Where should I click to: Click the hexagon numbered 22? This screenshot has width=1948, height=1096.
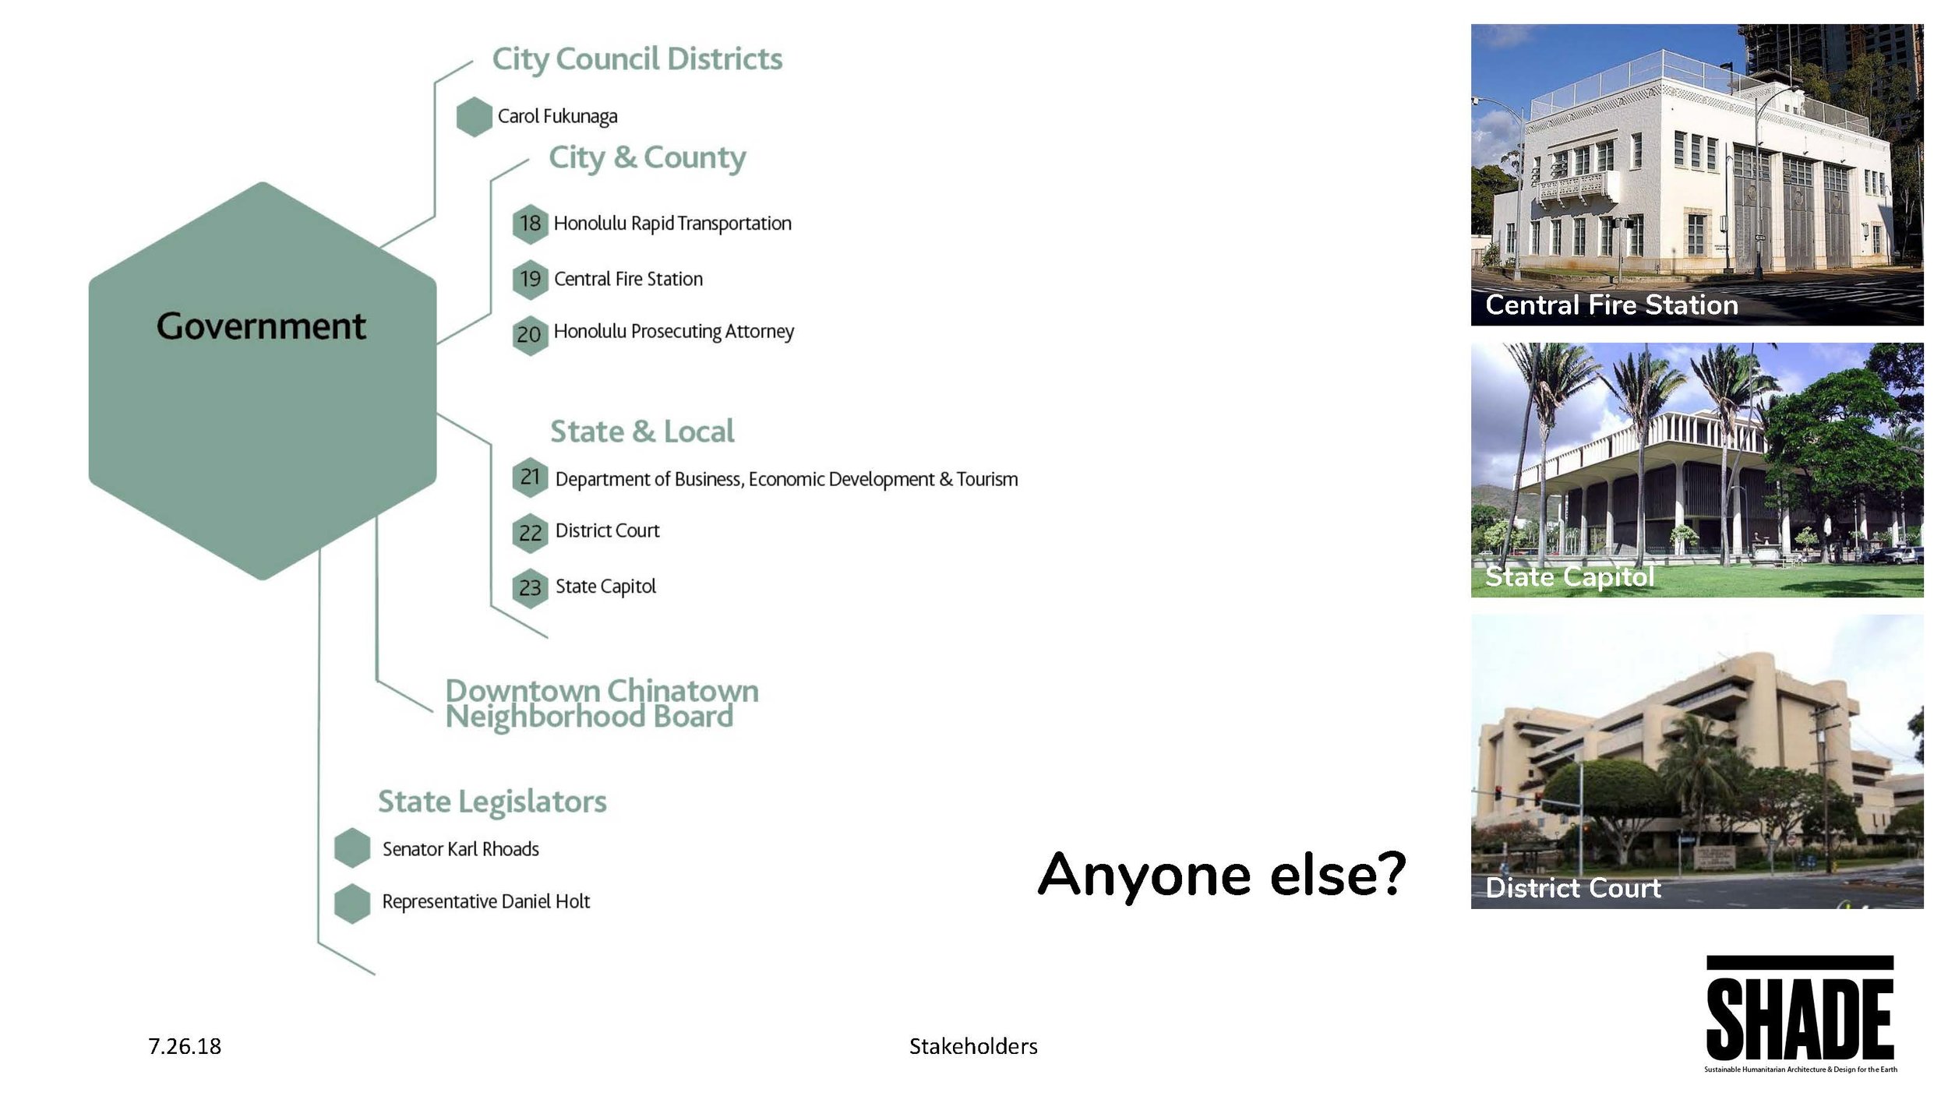pyautogui.click(x=530, y=533)
